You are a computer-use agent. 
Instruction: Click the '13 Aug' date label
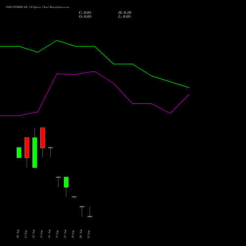point(41,234)
